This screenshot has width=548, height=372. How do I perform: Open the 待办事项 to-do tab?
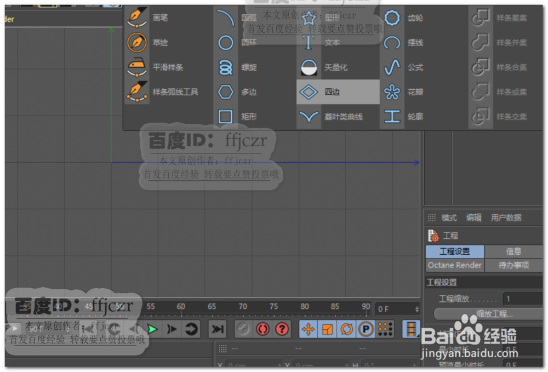point(513,265)
